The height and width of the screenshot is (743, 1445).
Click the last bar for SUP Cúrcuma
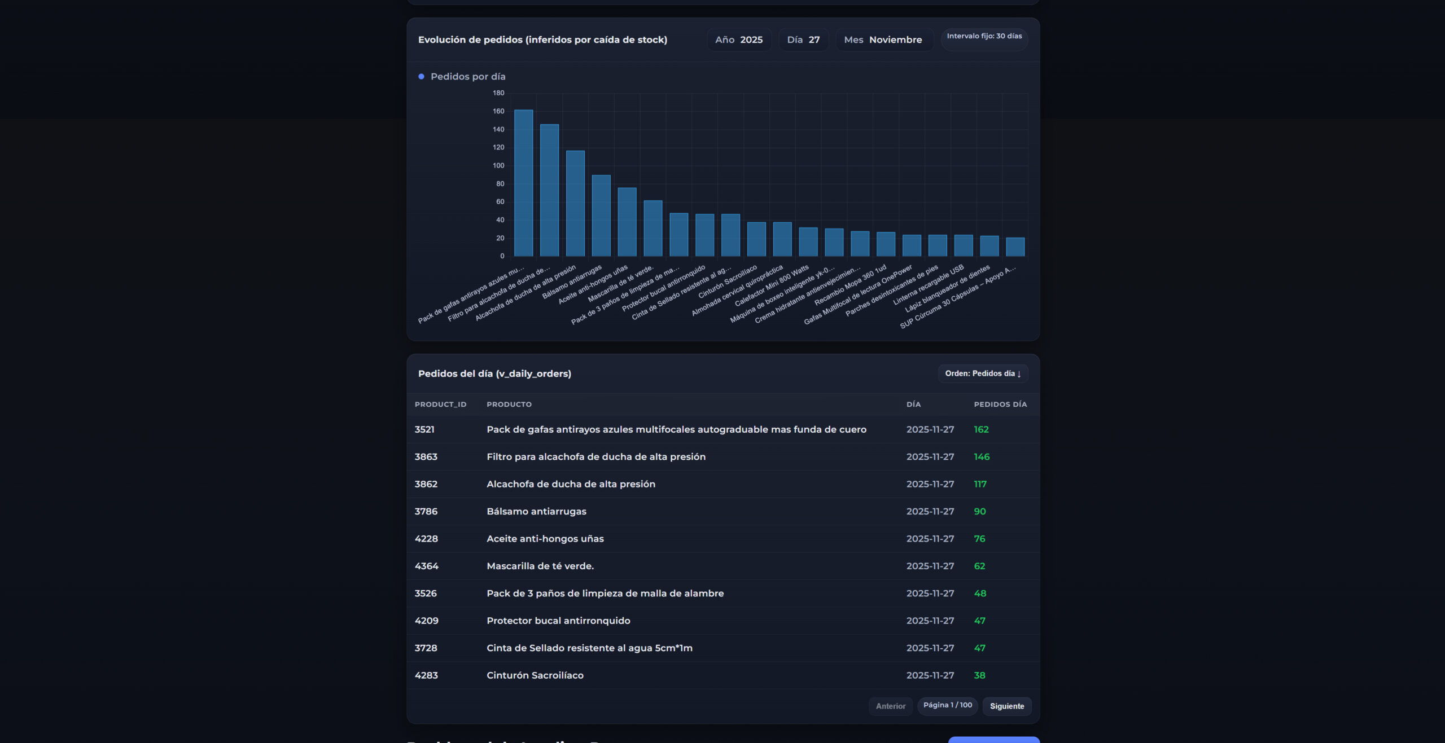pos(1015,247)
